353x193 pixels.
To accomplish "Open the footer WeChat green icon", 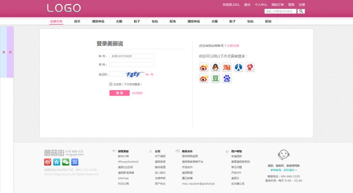I will point(66,162).
